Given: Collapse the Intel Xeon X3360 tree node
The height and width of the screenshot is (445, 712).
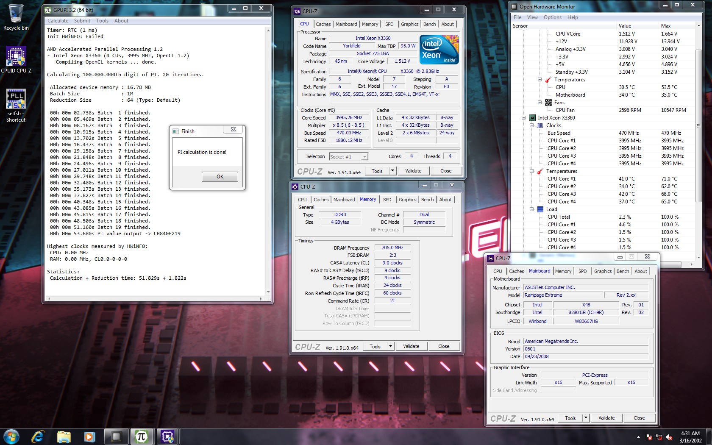Looking at the screenshot, I should tap(524, 118).
